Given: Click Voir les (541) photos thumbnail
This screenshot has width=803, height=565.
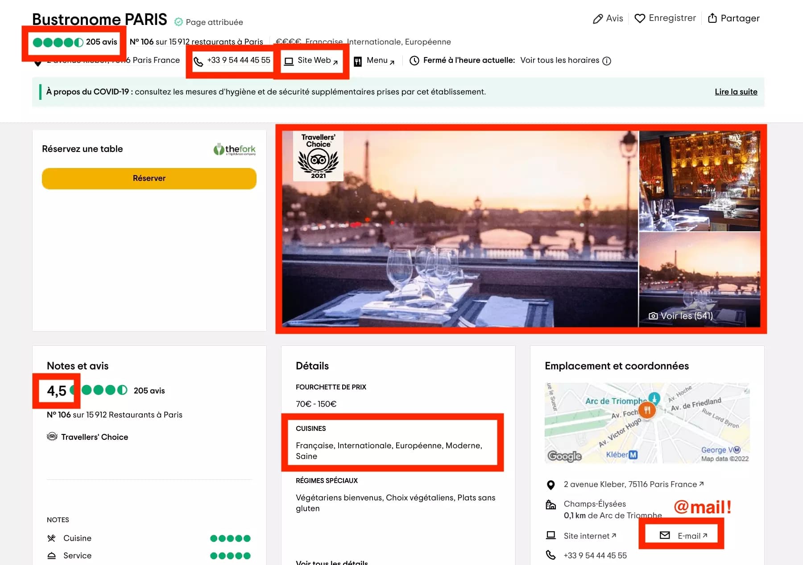Looking at the screenshot, I should (700, 280).
